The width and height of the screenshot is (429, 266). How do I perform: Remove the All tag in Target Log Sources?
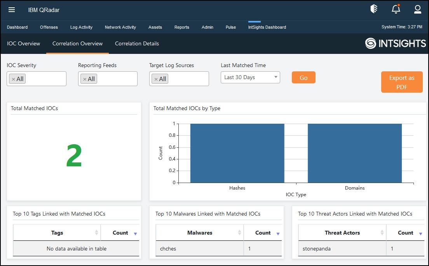[x=156, y=79]
